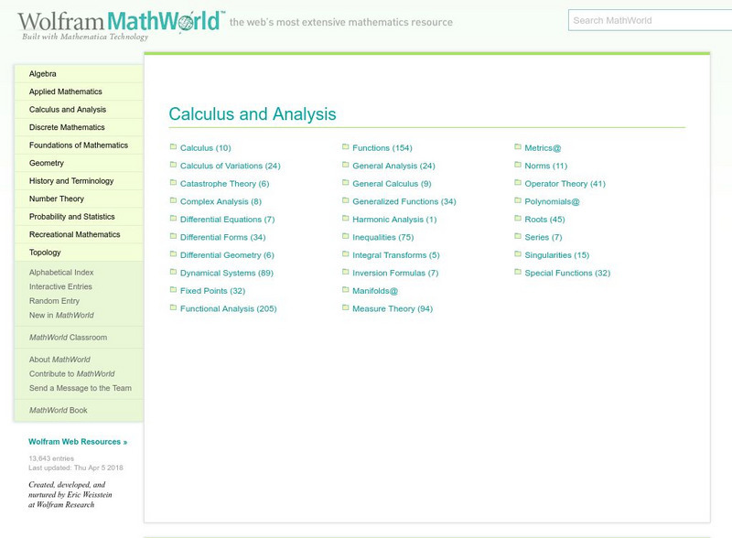This screenshot has width=732, height=538.
Task: Go to Probability and Statistics section
Action: 72,217
